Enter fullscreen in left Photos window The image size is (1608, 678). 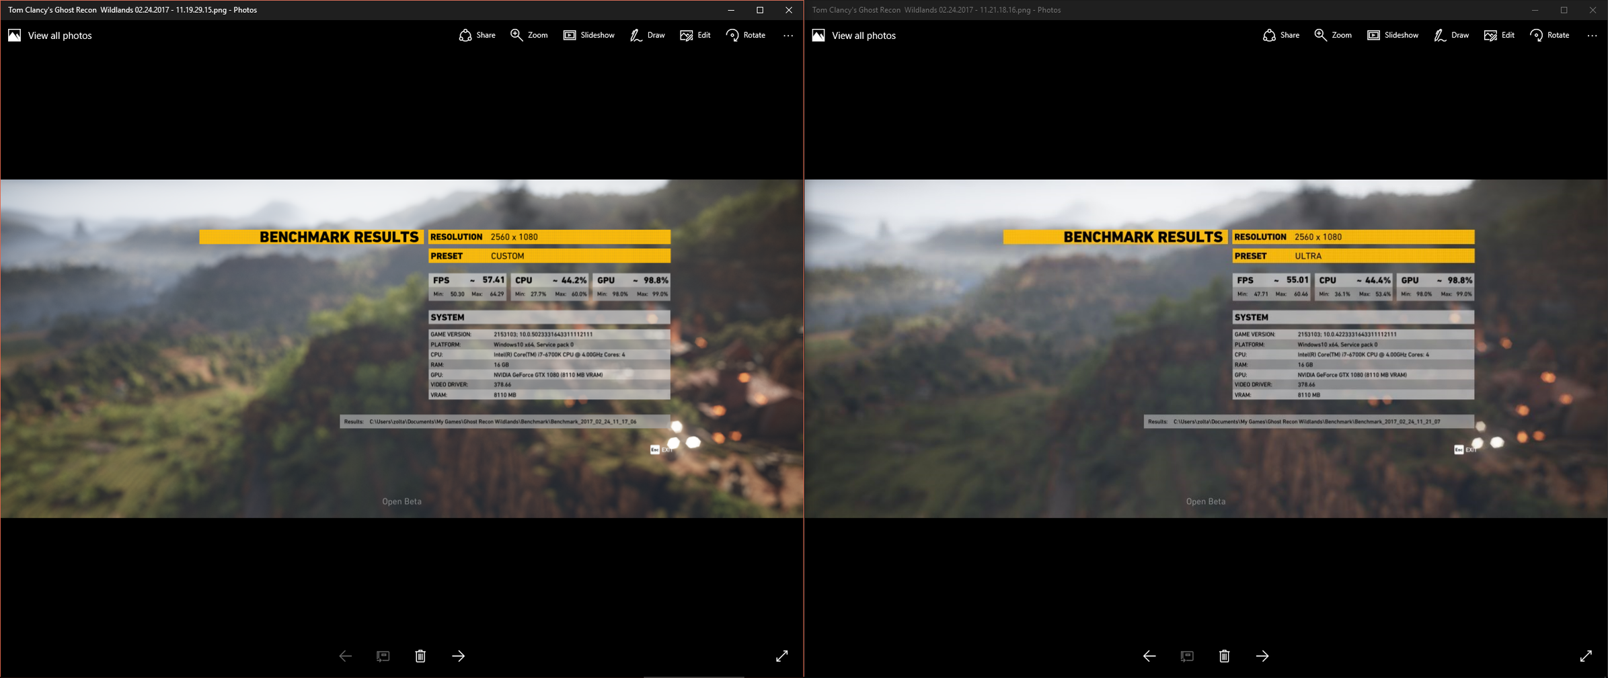[781, 656]
